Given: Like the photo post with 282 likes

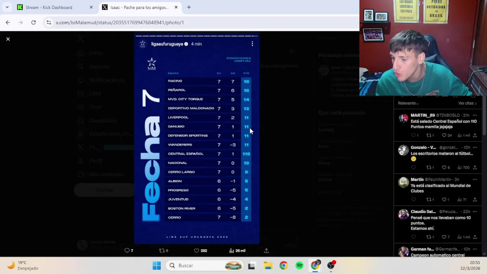Looking at the screenshot, I should pos(200,250).
